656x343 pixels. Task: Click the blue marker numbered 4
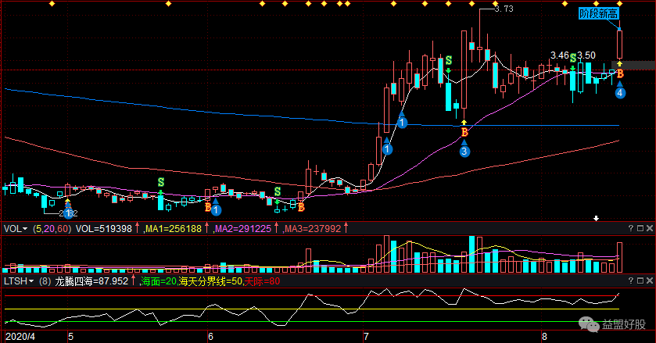coord(619,92)
